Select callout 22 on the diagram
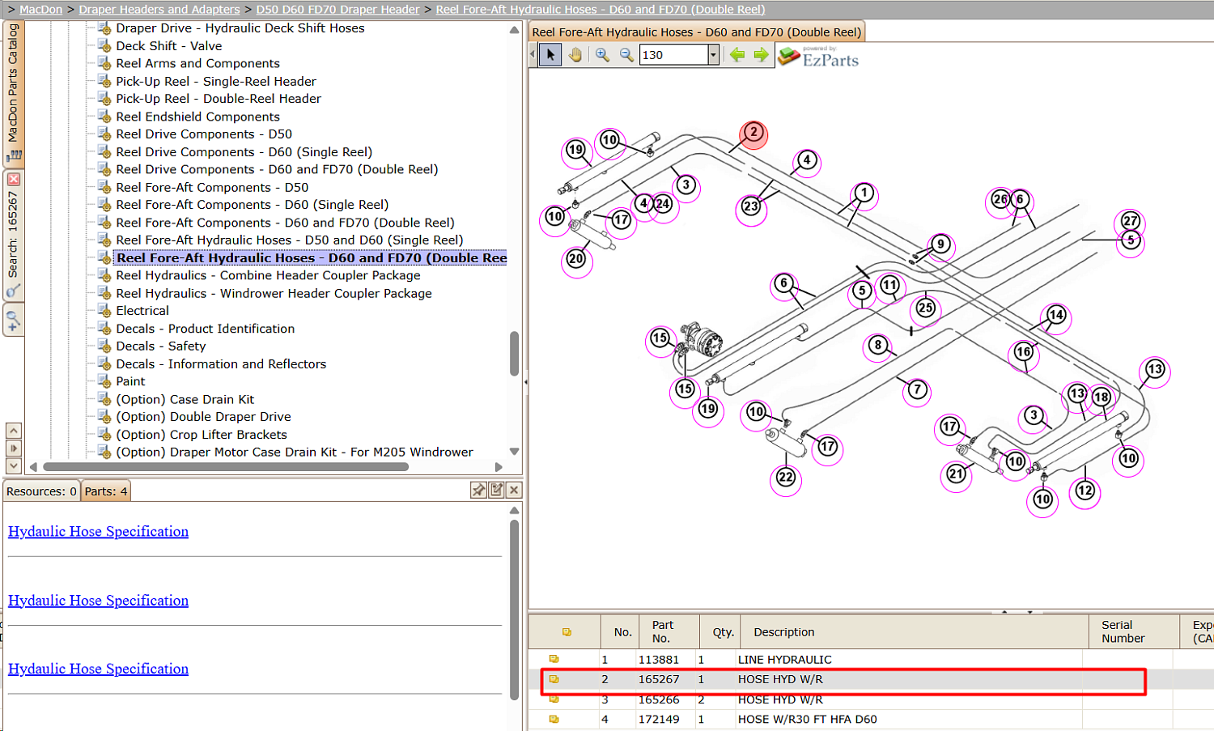 pyautogui.click(x=785, y=478)
